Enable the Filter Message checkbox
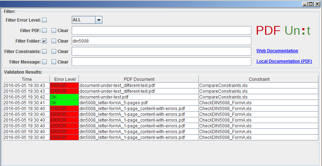 coord(44,62)
